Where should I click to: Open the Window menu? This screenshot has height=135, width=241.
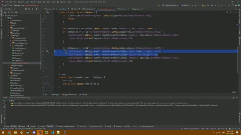click(63, 2)
